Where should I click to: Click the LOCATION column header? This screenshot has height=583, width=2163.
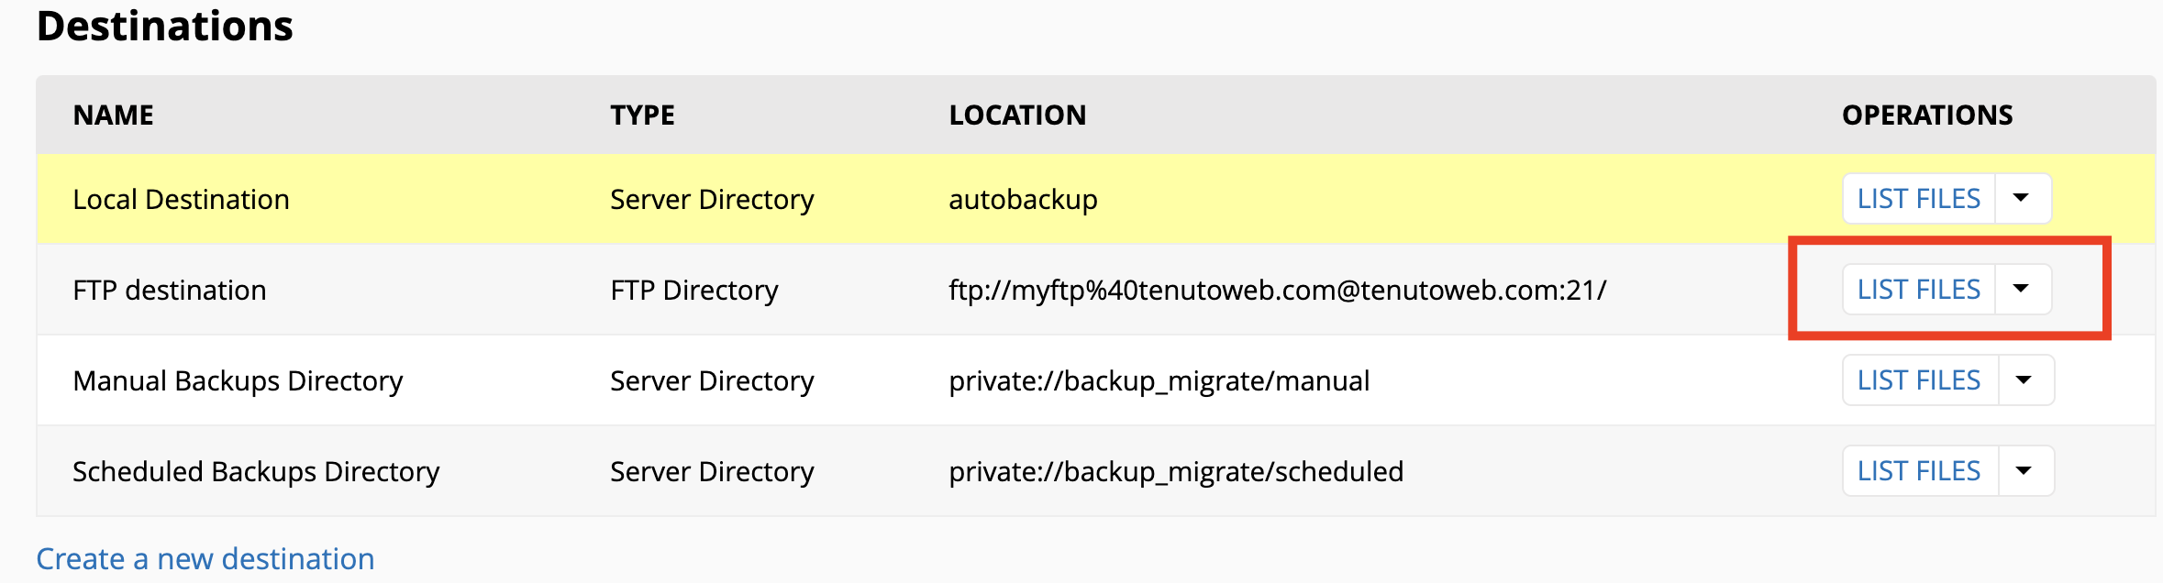pyautogui.click(x=1018, y=115)
